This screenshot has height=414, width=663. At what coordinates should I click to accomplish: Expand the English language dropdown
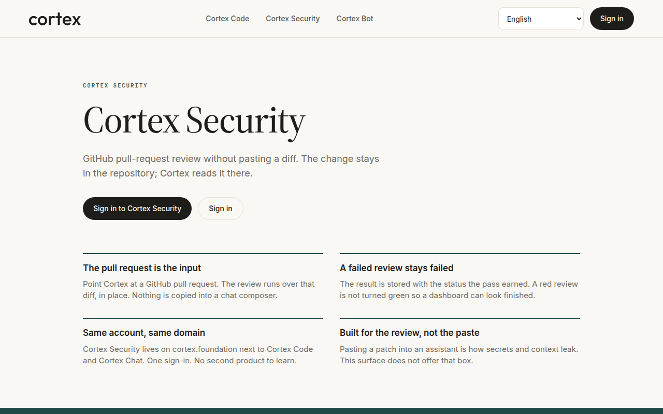(x=541, y=19)
